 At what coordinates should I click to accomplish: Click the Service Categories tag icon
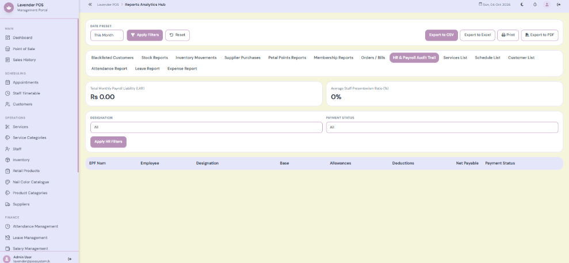(x=7, y=138)
